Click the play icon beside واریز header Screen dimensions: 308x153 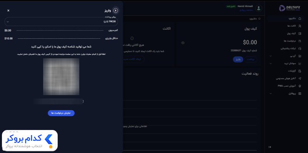(115, 10)
